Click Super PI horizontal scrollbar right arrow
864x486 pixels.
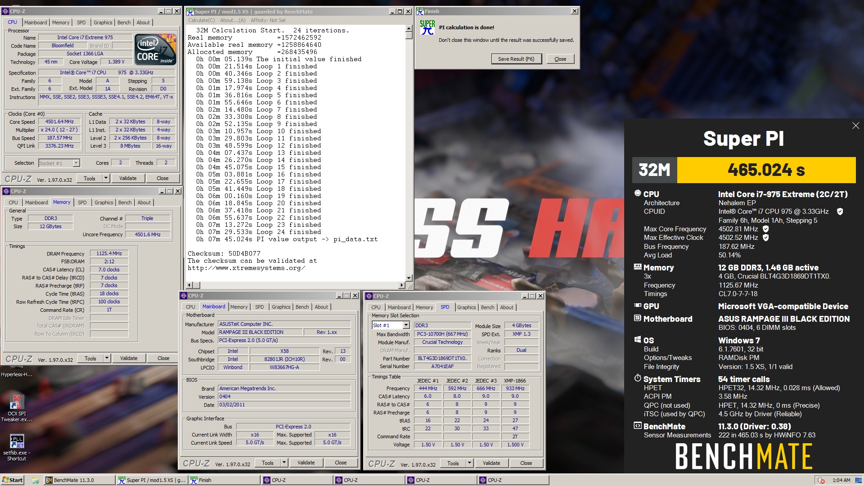(x=402, y=285)
